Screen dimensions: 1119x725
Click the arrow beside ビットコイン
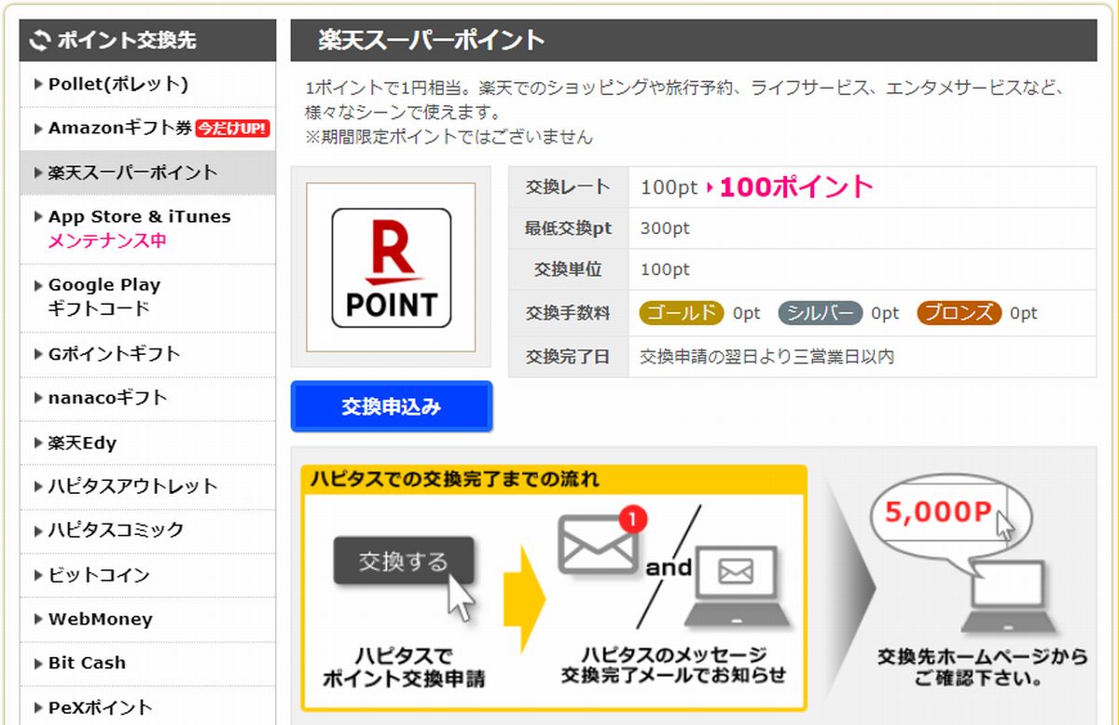click(38, 575)
